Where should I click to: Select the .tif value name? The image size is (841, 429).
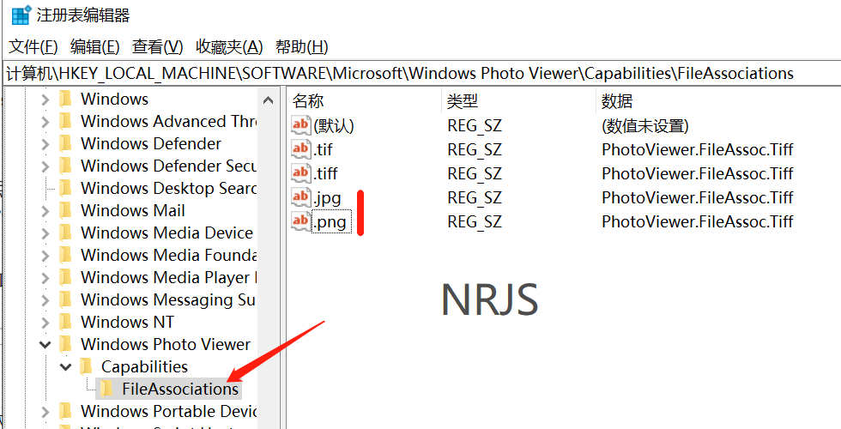tap(323, 149)
